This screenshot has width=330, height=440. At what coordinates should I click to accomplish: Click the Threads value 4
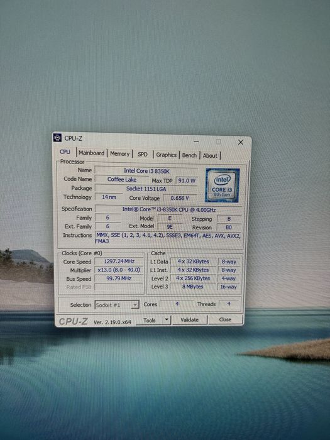tap(229, 304)
